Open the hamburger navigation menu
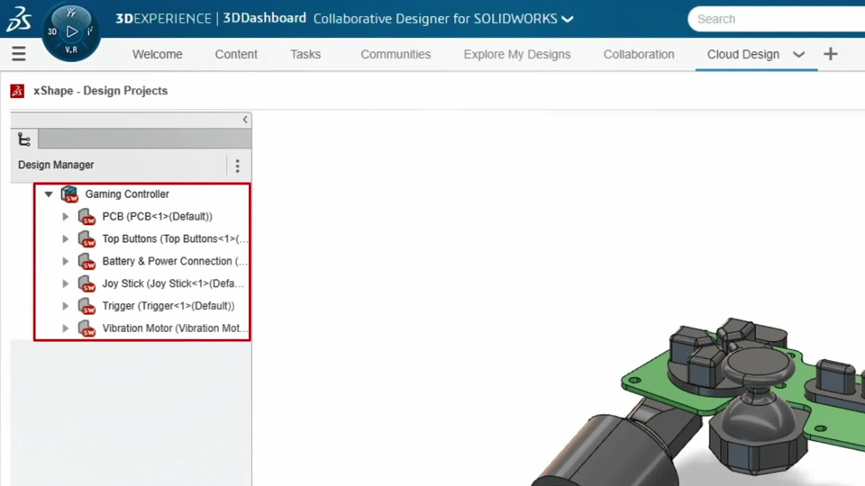Screen dimensions: 865x486 (19, 53)
